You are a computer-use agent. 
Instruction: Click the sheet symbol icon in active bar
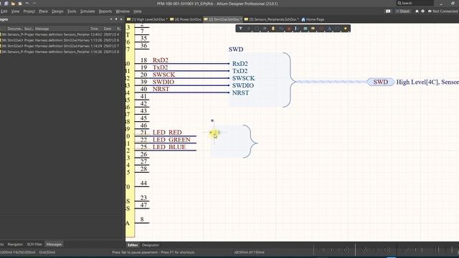(306, 29)
